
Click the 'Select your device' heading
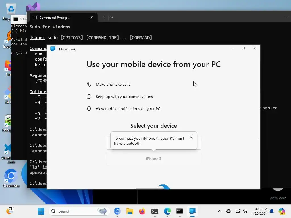[x=153, y=126]
